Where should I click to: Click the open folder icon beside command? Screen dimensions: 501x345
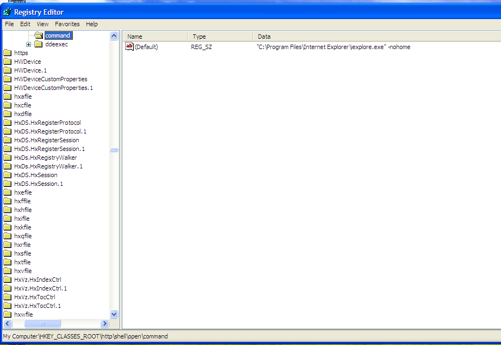39,35
